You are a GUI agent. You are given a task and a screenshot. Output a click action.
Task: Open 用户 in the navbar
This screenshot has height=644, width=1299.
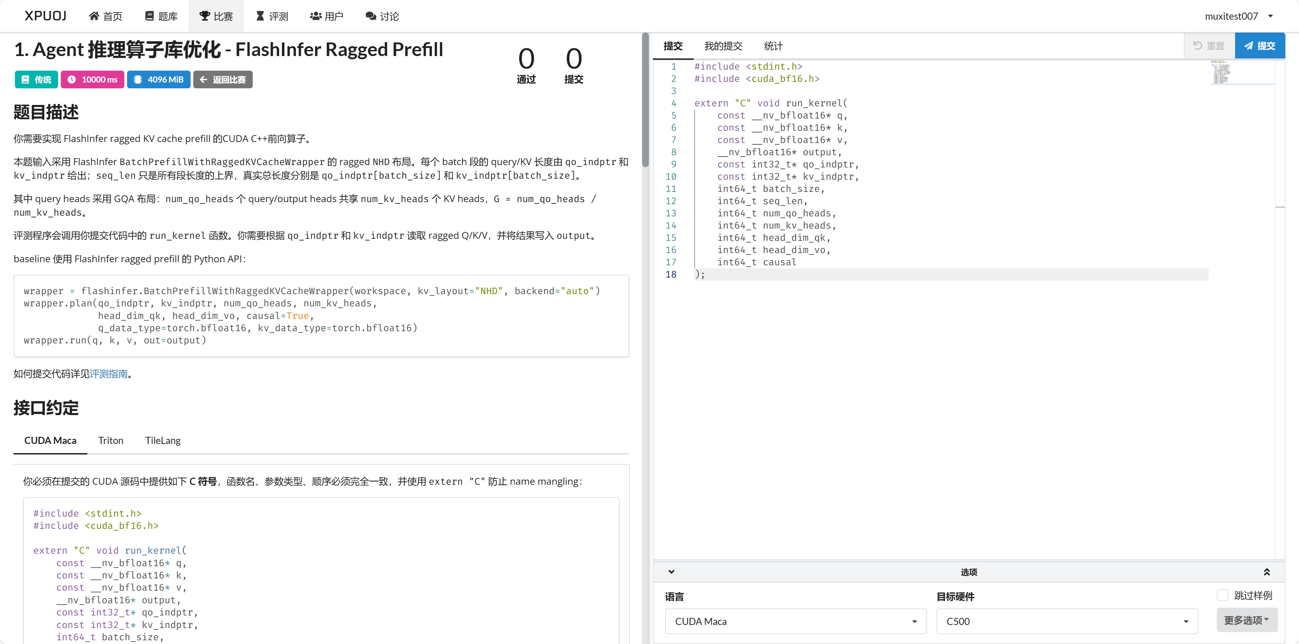point(327,16)
